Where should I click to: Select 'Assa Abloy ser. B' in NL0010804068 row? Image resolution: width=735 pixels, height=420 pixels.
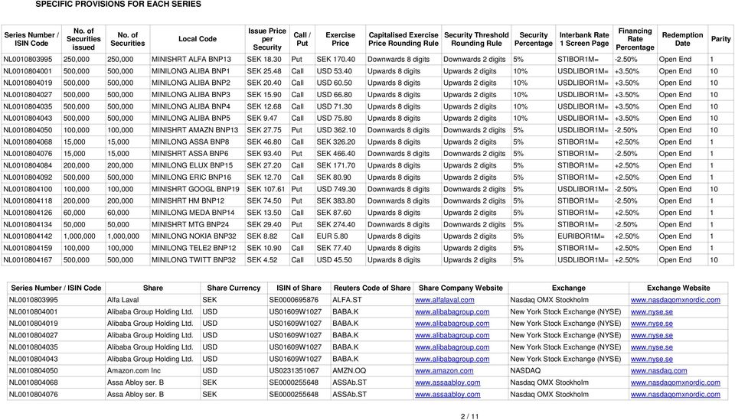136,383
